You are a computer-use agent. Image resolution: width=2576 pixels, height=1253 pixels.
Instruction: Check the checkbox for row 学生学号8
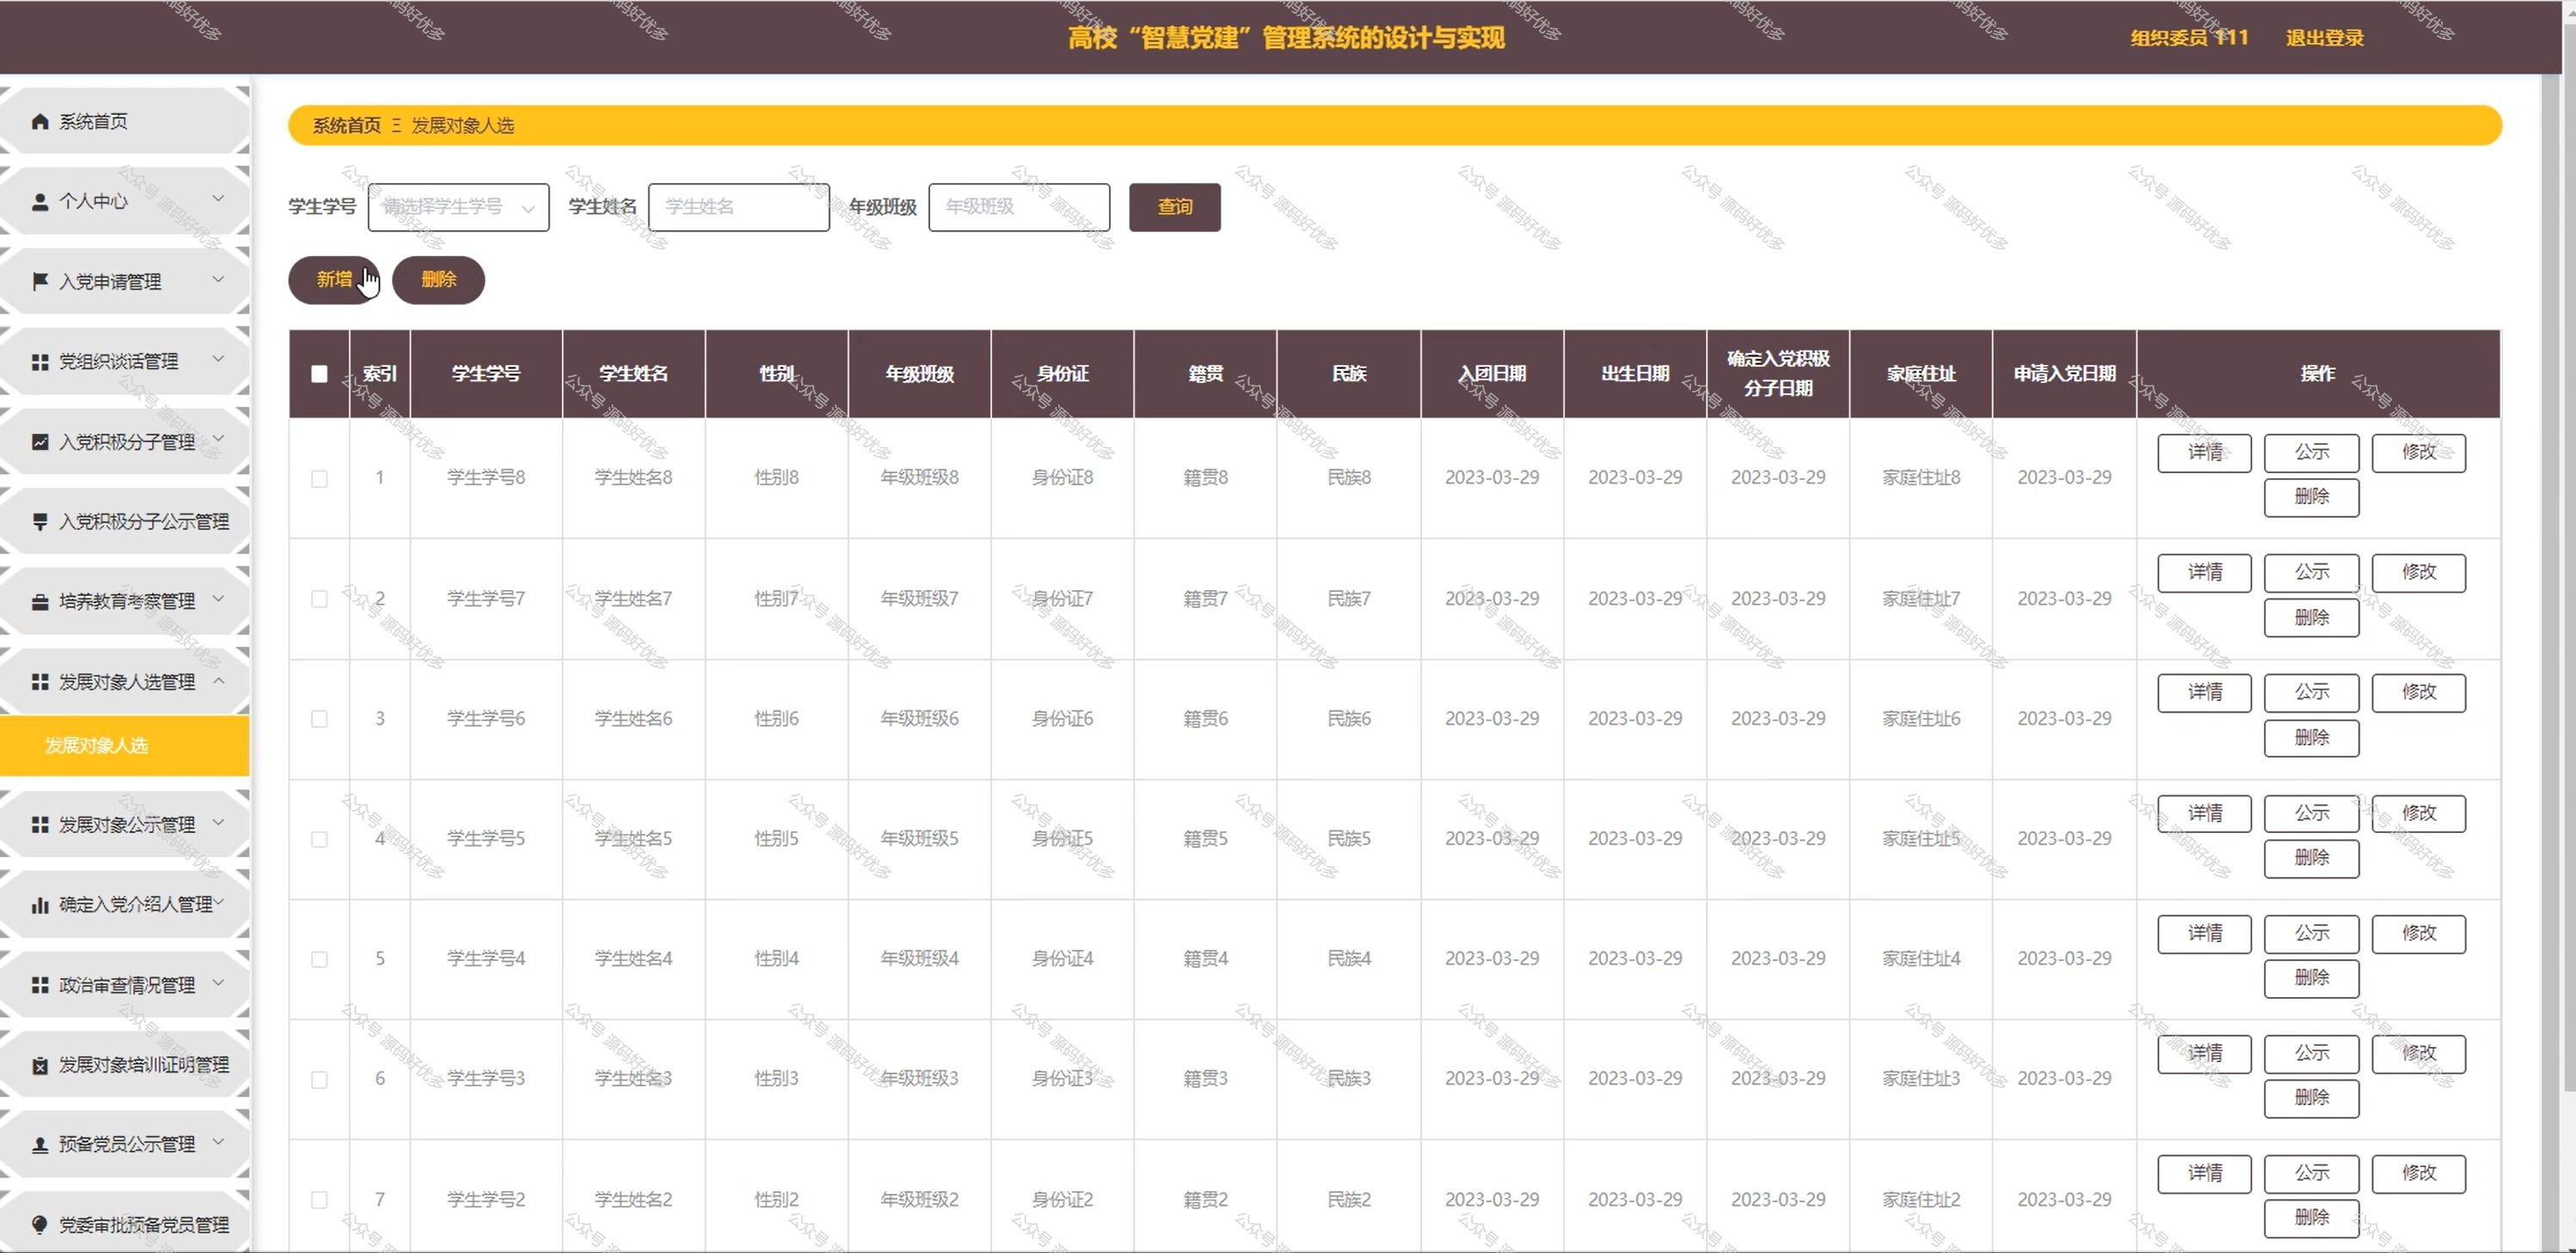point(319,478)
